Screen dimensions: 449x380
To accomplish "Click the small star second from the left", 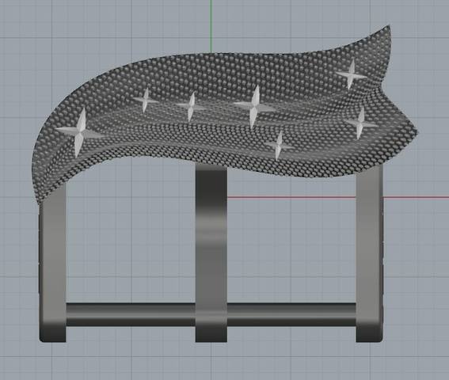I will pos(146,101).
